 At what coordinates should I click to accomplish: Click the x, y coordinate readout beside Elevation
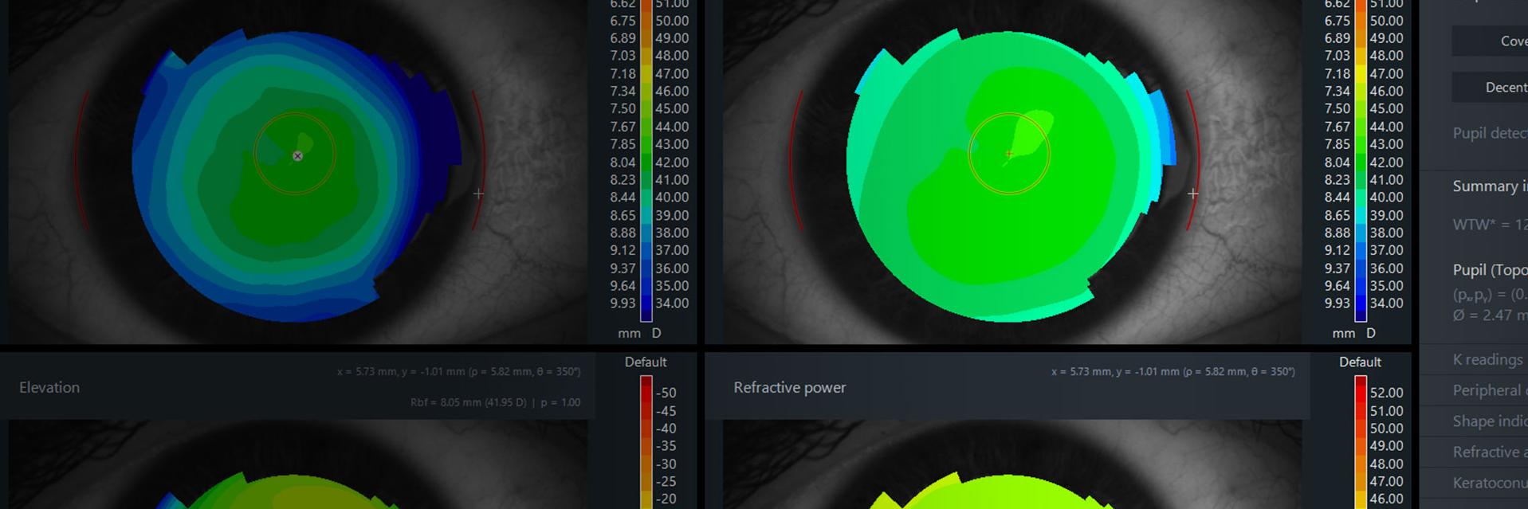click(x=458, y=371)
